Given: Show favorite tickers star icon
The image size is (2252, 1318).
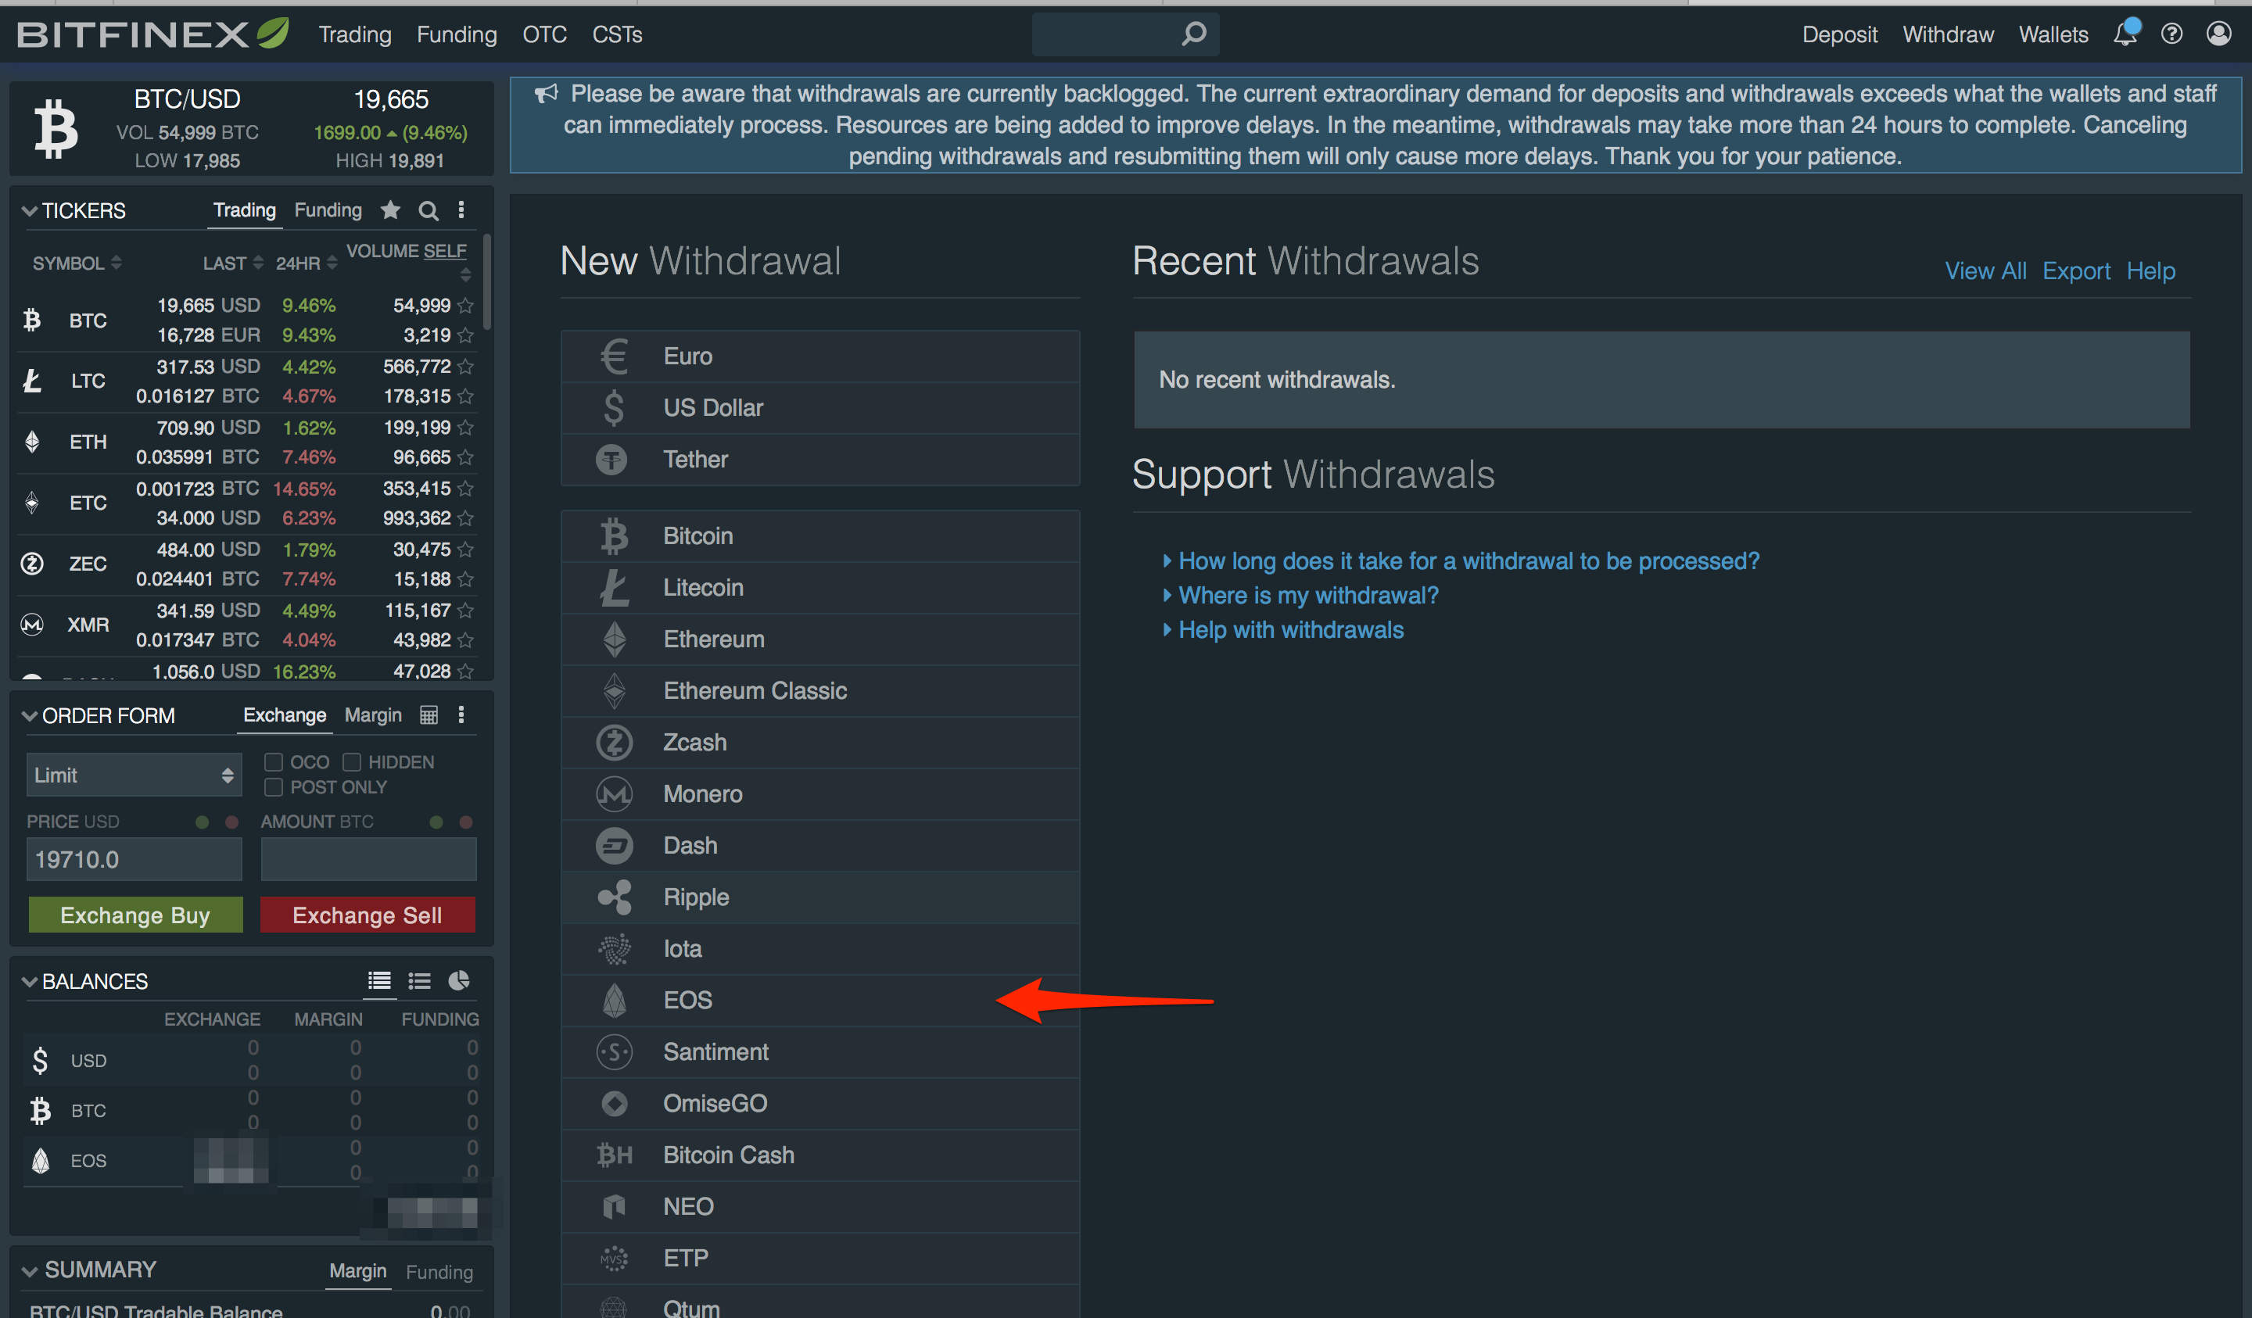Looking at the screenshot, I should pos(390,210).
